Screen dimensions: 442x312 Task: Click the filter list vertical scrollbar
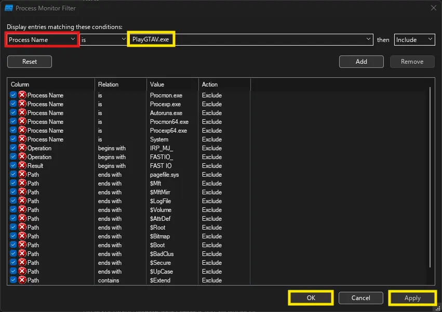pyautogui.click(x=430, y=177)
